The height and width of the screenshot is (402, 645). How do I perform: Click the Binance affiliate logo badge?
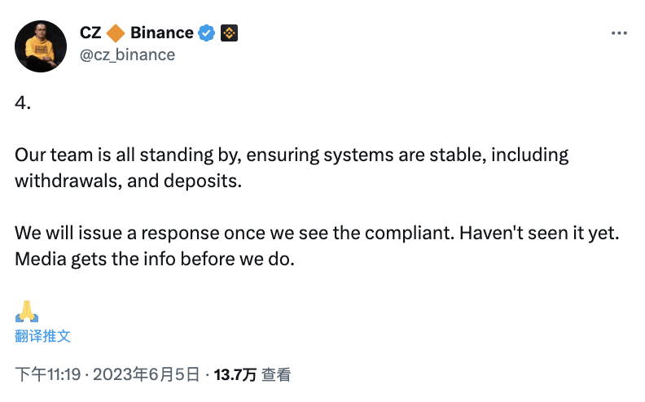[x=229, y=33]
